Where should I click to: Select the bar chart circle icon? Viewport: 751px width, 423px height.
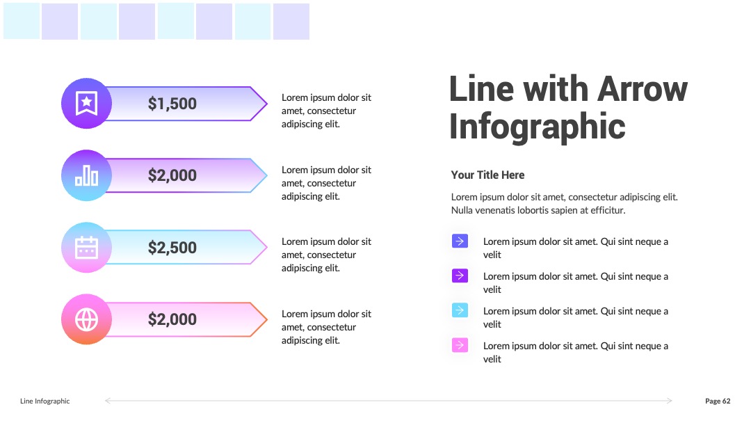[x=87, y=175]
